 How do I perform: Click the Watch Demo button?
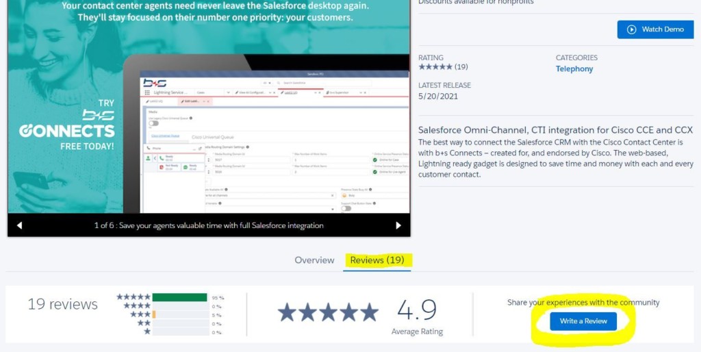(655, 29)
